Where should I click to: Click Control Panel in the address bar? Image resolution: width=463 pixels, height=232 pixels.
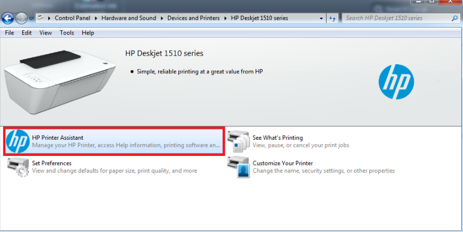[73, 18]
